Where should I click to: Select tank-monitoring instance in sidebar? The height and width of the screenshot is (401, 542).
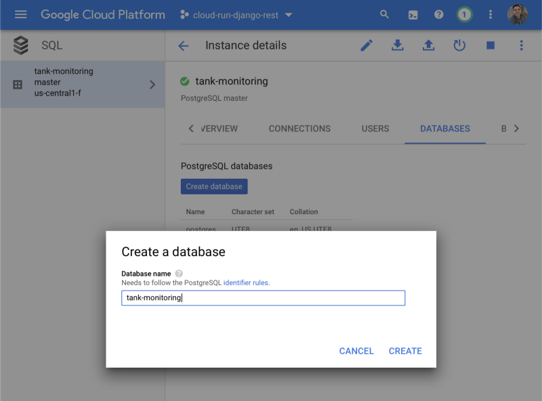point(83,85)
